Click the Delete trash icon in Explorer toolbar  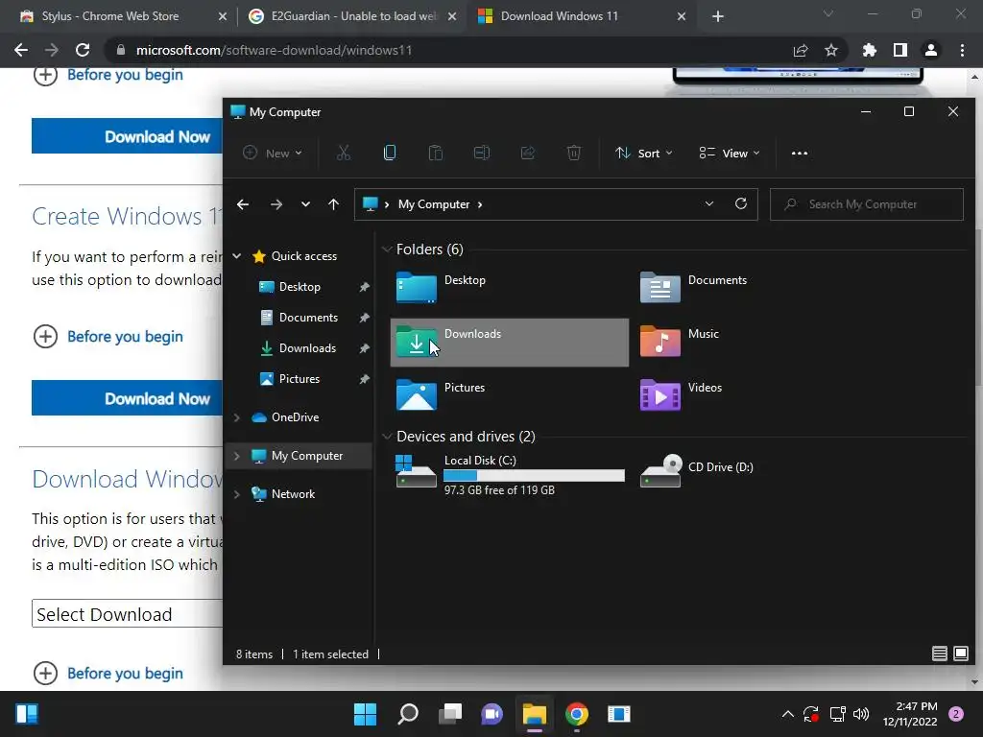pyautogui.click(x=574, y=153)
